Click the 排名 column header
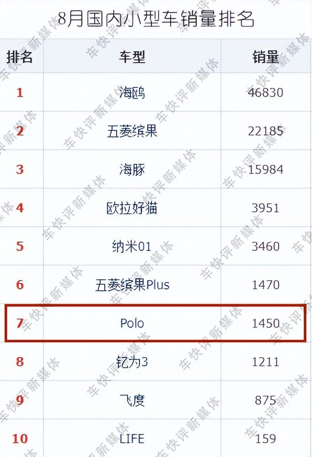 [20, 56]
